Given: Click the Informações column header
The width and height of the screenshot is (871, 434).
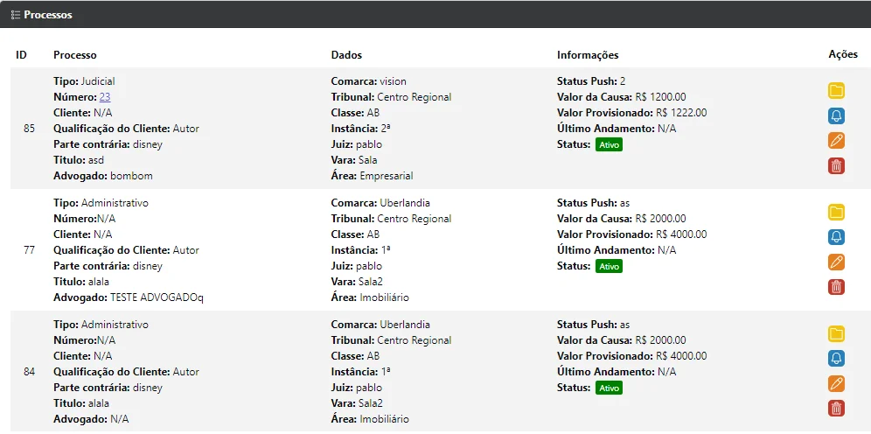Looking at the screenshot, I should 587,55.
